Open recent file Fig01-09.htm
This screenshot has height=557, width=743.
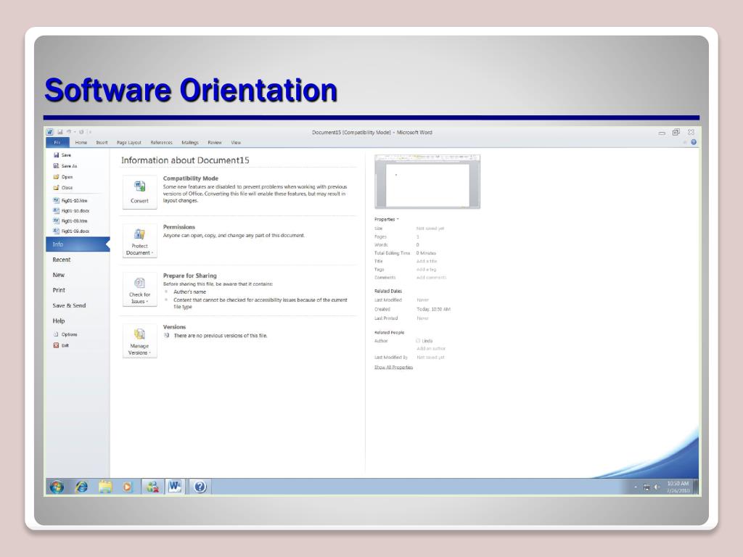pos(70,220)
